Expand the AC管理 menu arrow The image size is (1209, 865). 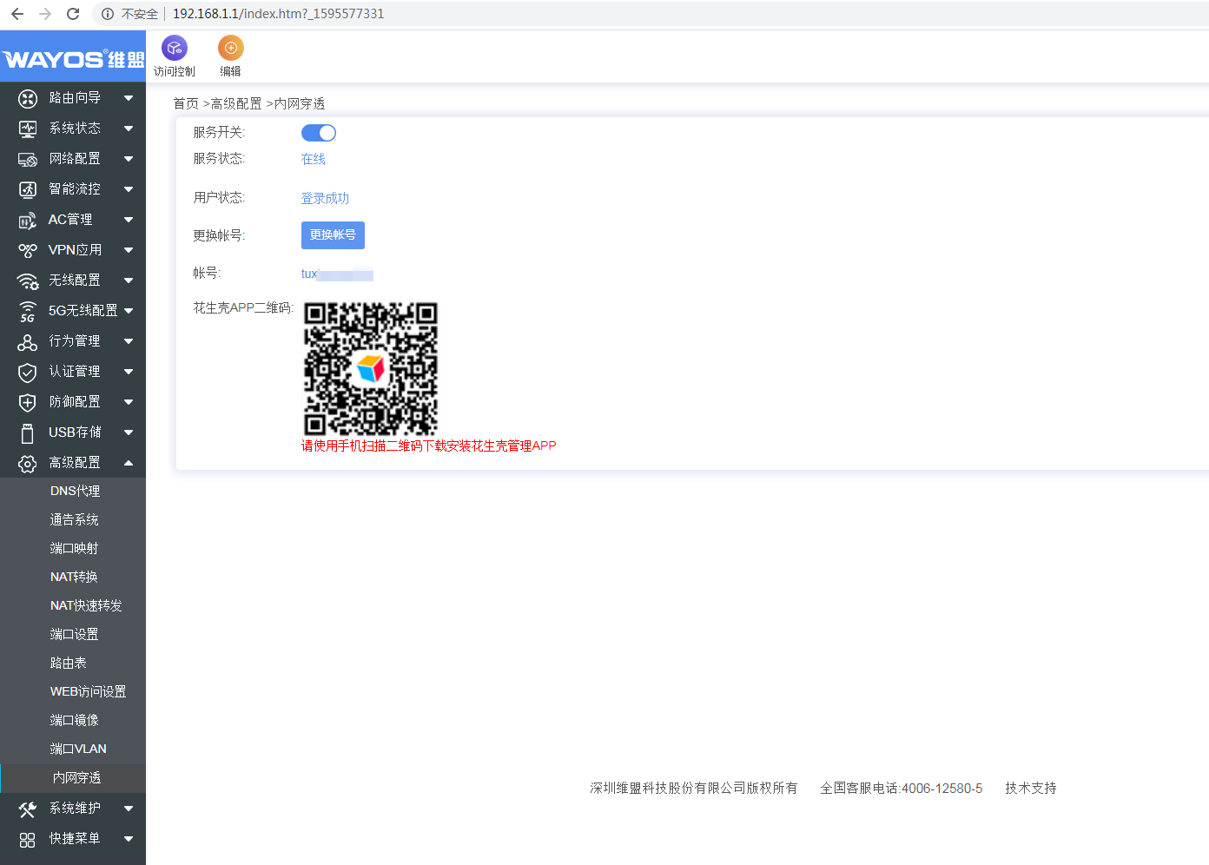[129, 220]
